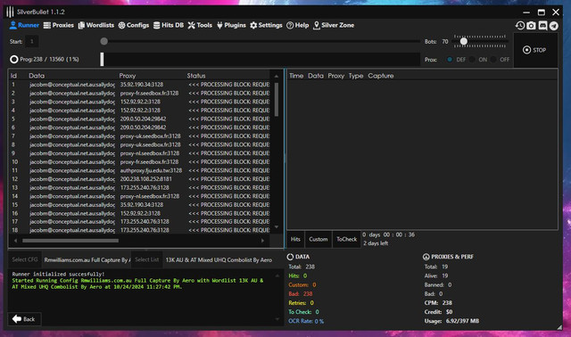
Task: Click the 'Bad: 238' statistic
Action: [x=301, y=293]
